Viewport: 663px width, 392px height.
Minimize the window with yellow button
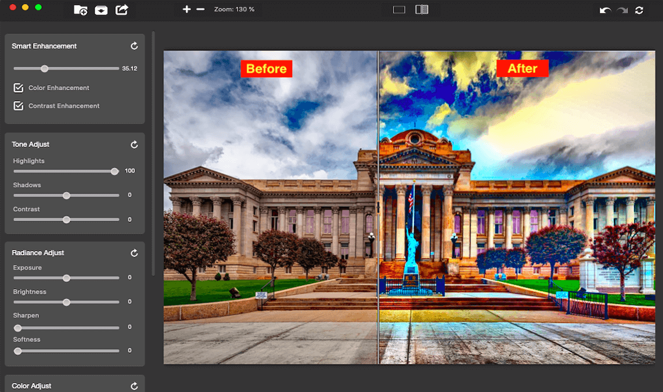tap(25, 7)
